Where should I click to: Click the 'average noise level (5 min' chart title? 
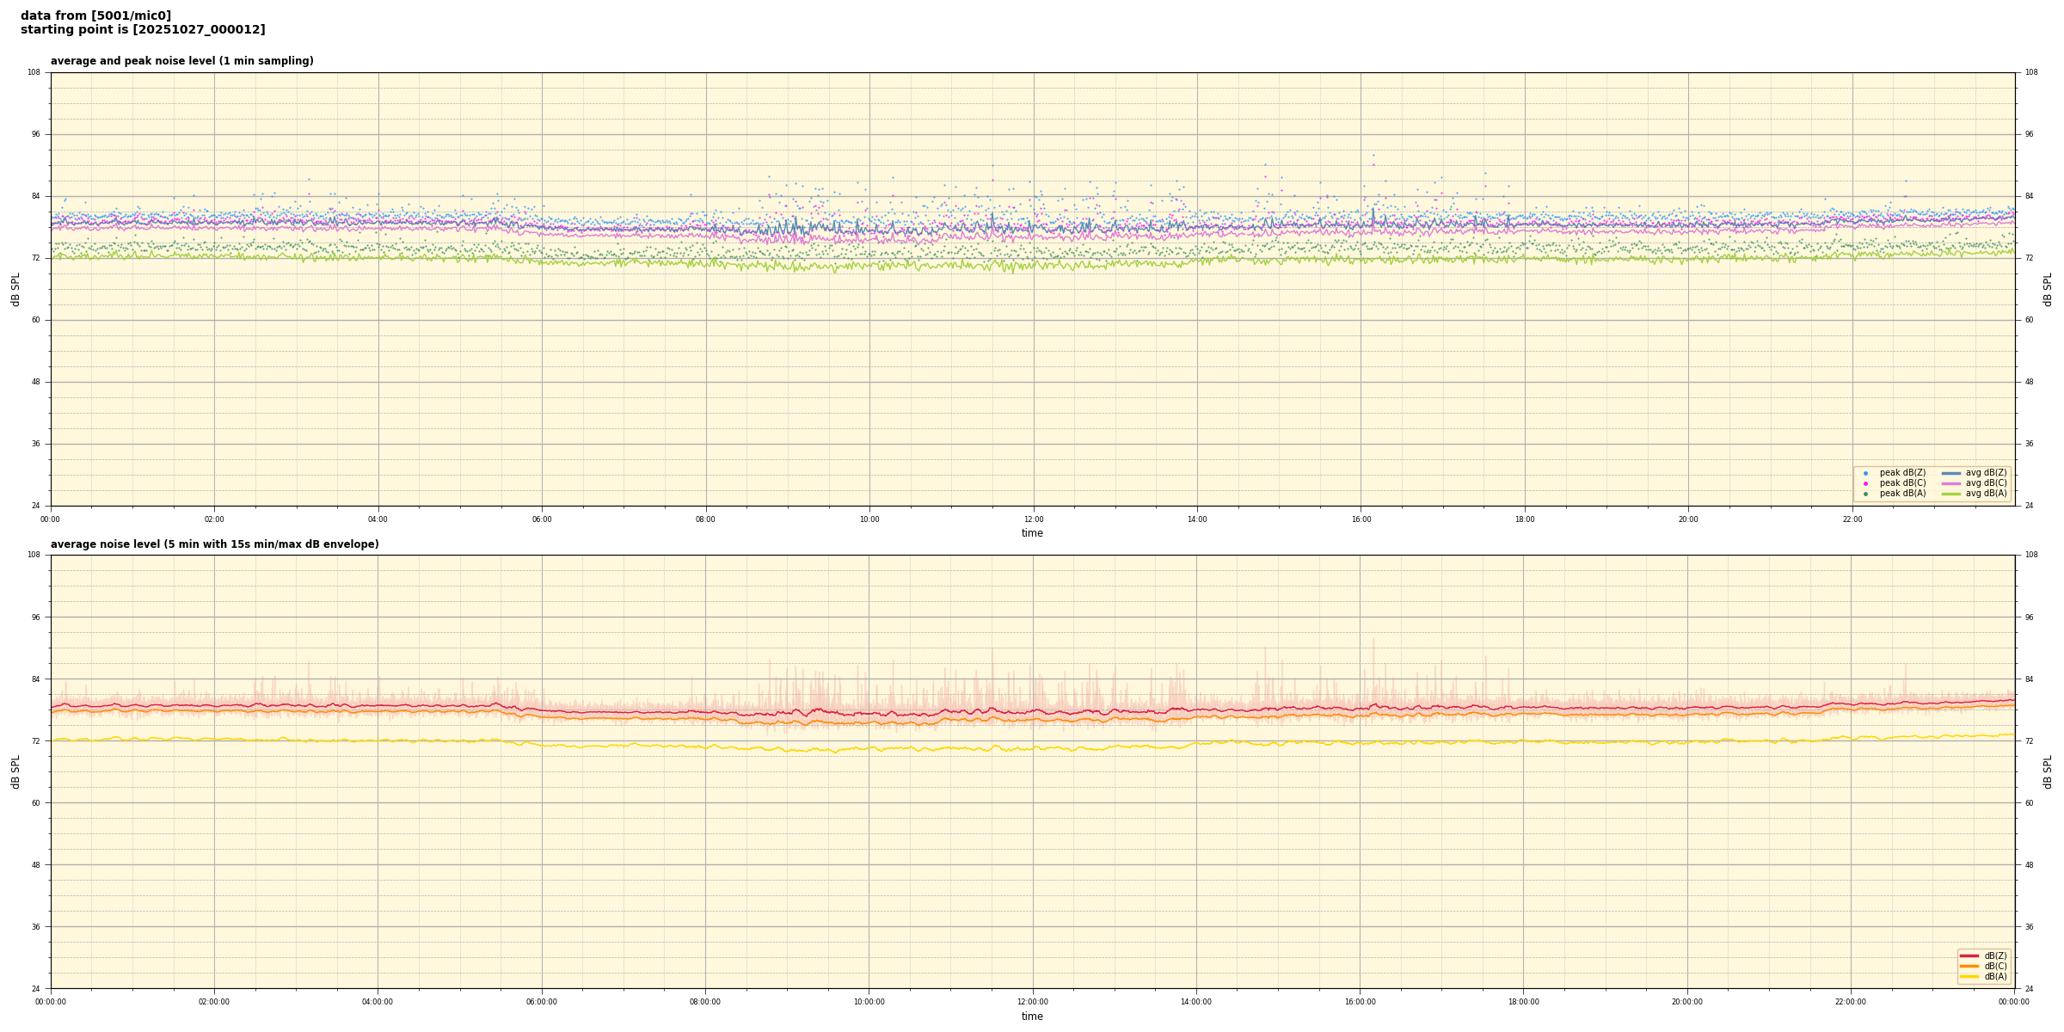[x=214, y=544]
